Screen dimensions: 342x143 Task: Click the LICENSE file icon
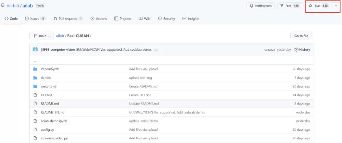coord(35,95)
